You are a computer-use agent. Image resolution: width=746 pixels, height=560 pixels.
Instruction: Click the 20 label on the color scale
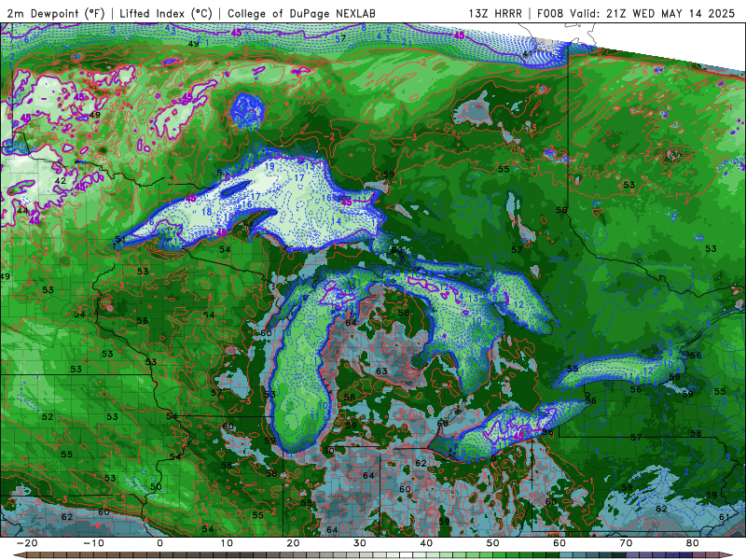pyautogui.click(x=293, y=543)
